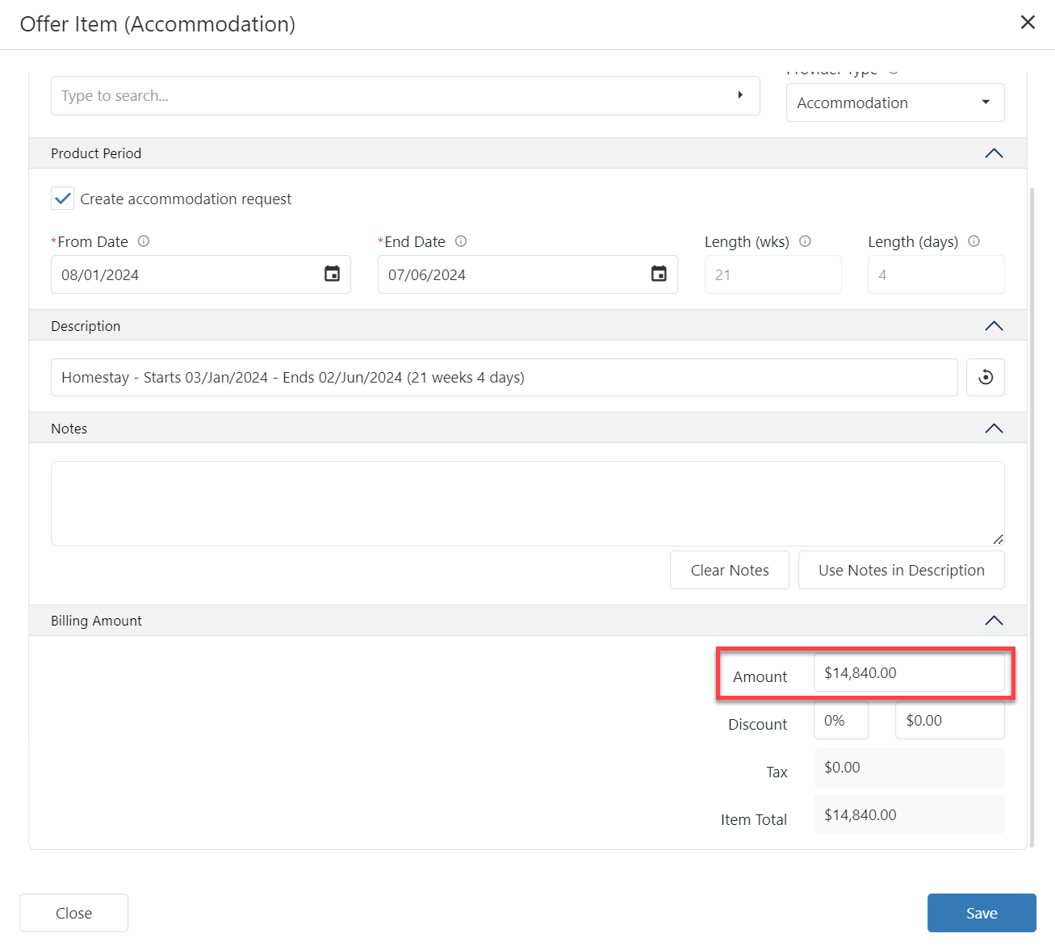
Task: Open the End Date calendar picker
Action: pyautogui.click(x=659, y=274)
